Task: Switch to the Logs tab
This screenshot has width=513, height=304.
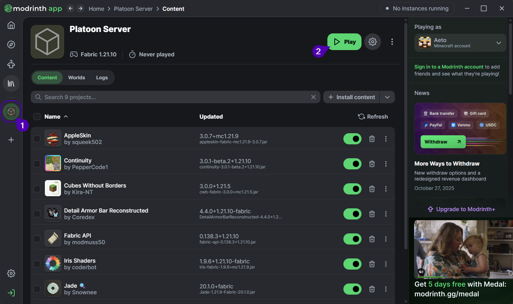Action: click(x=102, y=78)
